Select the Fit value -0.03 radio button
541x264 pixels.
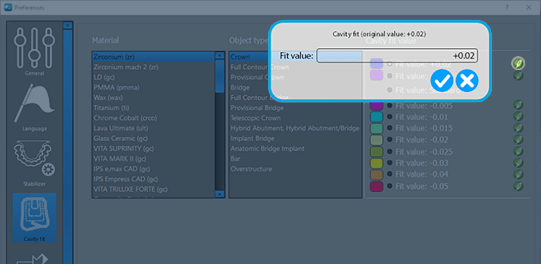[390, 163]
